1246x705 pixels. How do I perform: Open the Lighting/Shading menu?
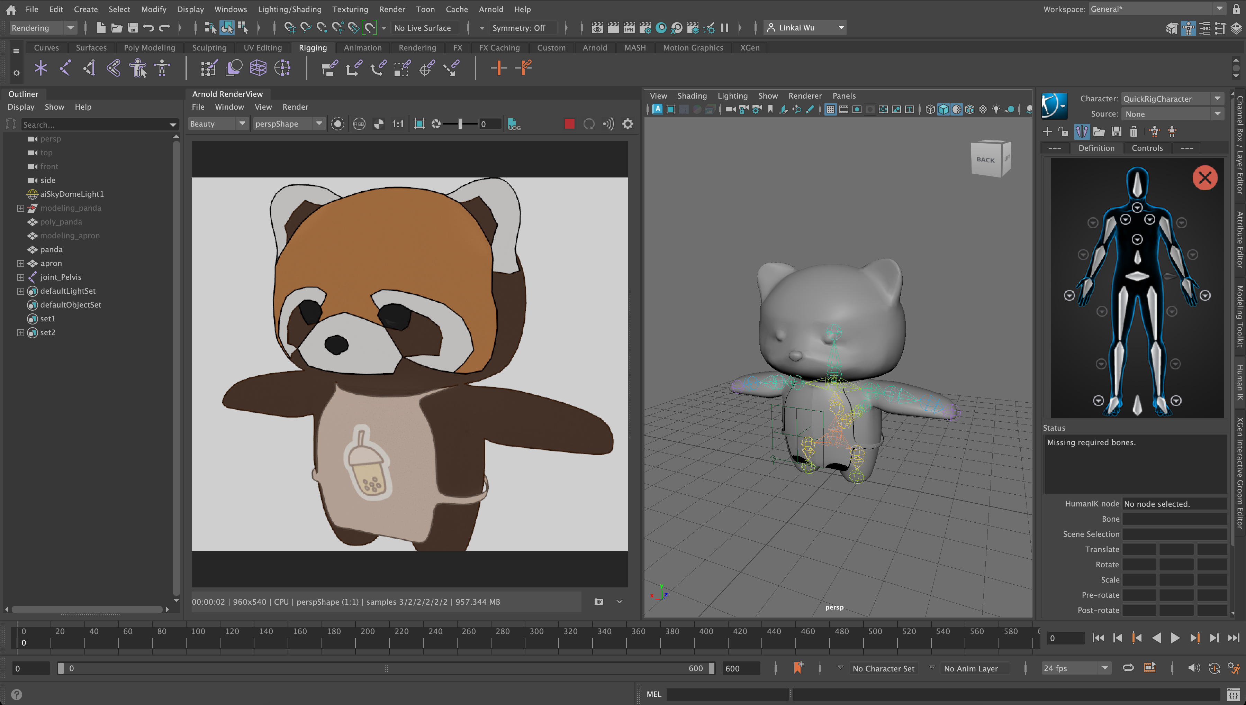pos(289,9)
